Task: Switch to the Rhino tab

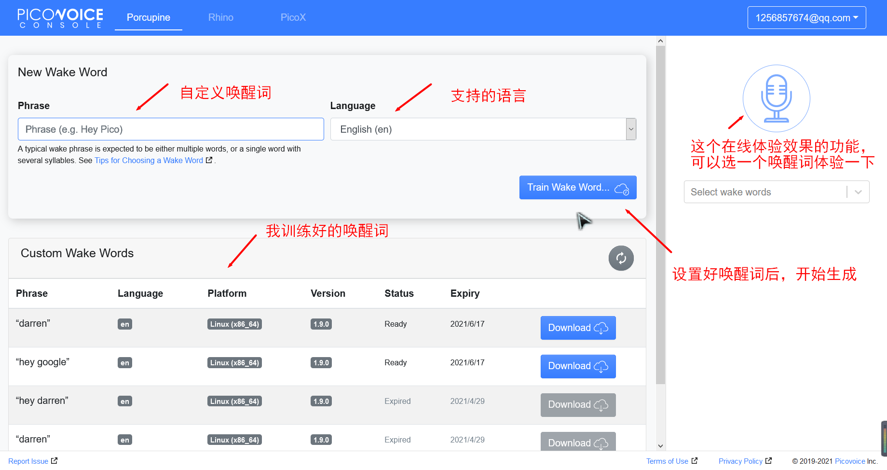Action: (220, 17)
